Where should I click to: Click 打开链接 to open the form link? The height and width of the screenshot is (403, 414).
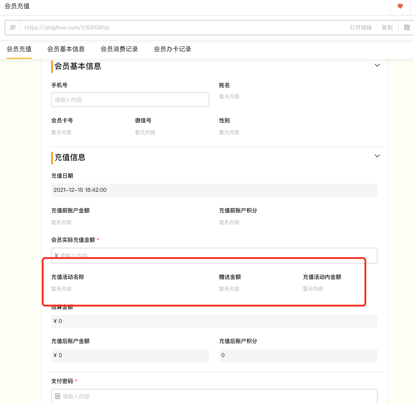tap(361, 27)
